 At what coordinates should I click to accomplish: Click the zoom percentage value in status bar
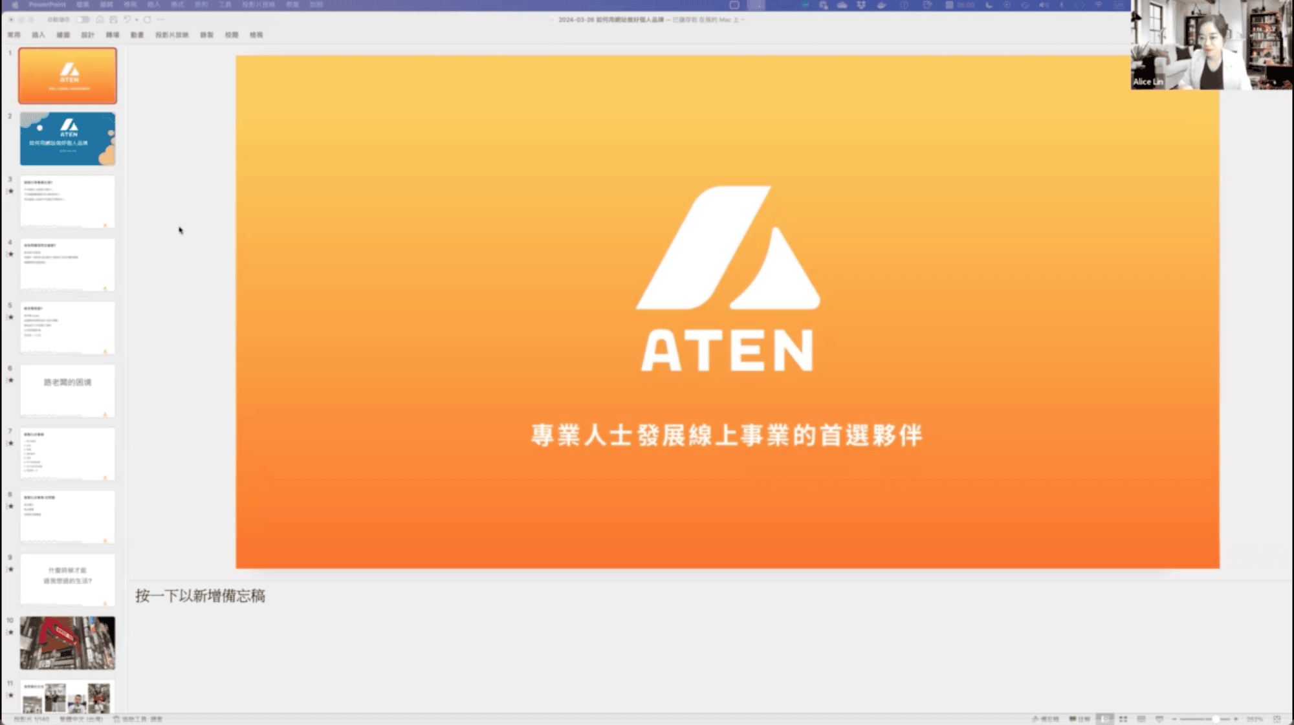1255,719
